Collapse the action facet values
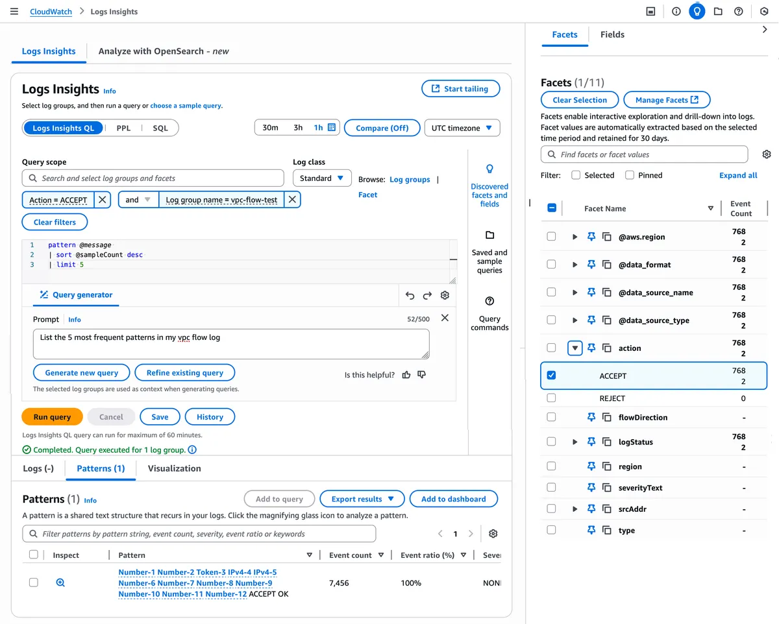The height and width of the screenshot is (624, 779). tap(575, 348)
